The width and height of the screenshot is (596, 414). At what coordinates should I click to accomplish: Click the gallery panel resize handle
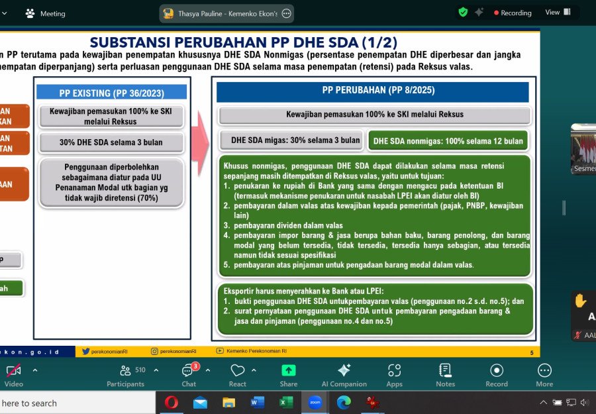[x=564, y=207]
